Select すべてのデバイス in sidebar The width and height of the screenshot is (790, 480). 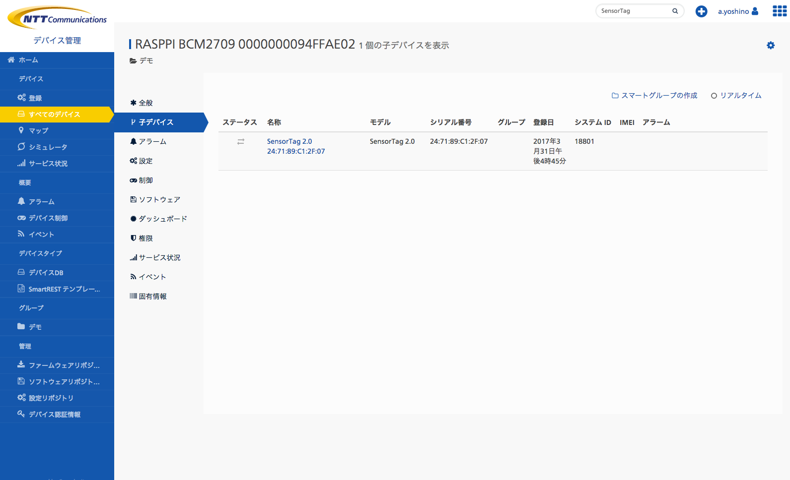[x=57, y=115]
